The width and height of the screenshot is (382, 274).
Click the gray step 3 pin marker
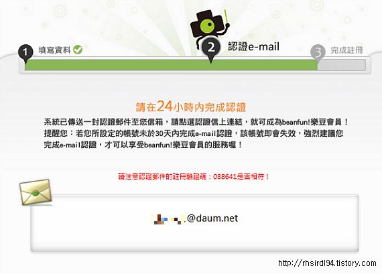(318, 54)
